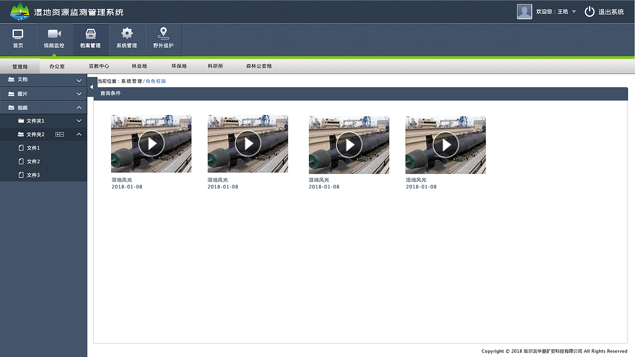Play the second video thumbnail
635x357 pixels.
click(x=248, y=144)
